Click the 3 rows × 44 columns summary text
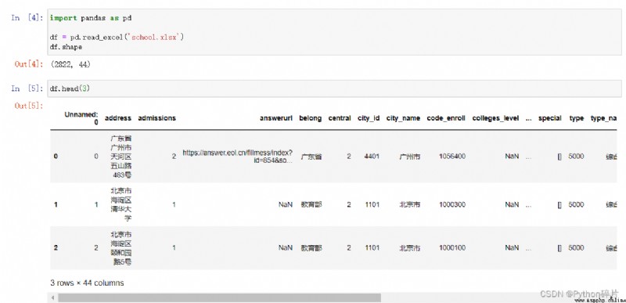The height and width of the screenshot is (303, 626). coord(87,283)
